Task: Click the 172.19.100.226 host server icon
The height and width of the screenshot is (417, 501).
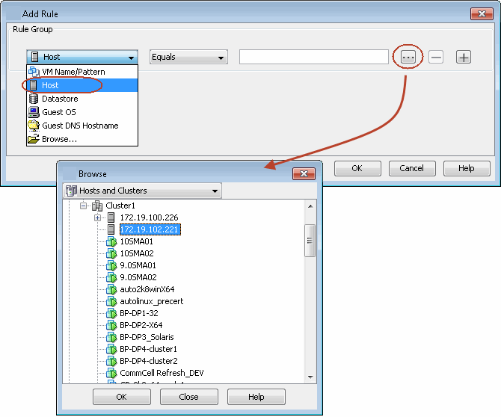Action: point(111,217)
